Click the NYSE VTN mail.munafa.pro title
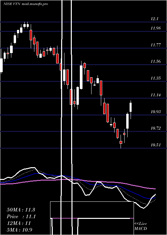167x235 pixels. click(x=26, y=4)
